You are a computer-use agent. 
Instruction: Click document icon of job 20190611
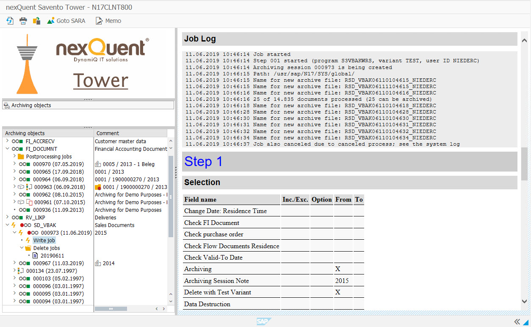click(36, 255)
